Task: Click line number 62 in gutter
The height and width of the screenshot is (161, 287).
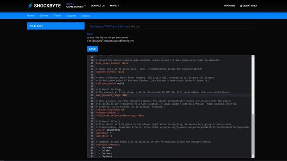Action: pyautogui.click(x=92, y=95)
